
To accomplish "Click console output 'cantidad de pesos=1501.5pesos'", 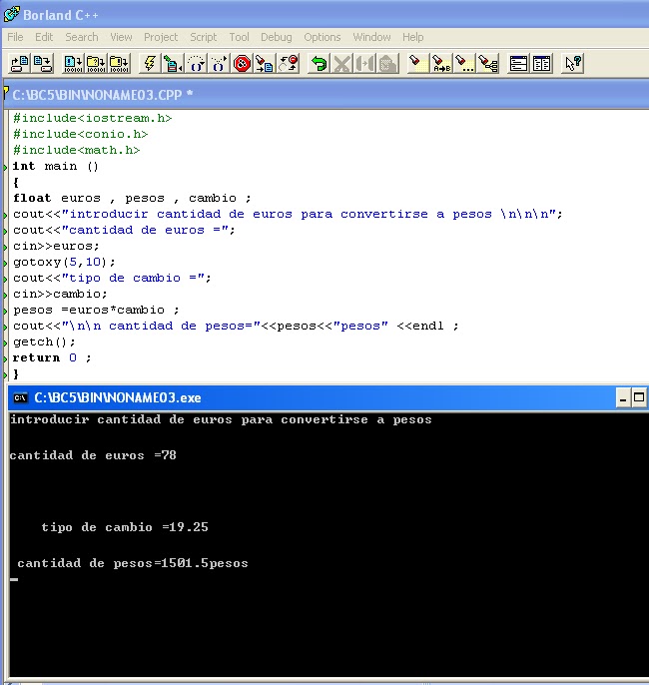I will coord(133,563).
